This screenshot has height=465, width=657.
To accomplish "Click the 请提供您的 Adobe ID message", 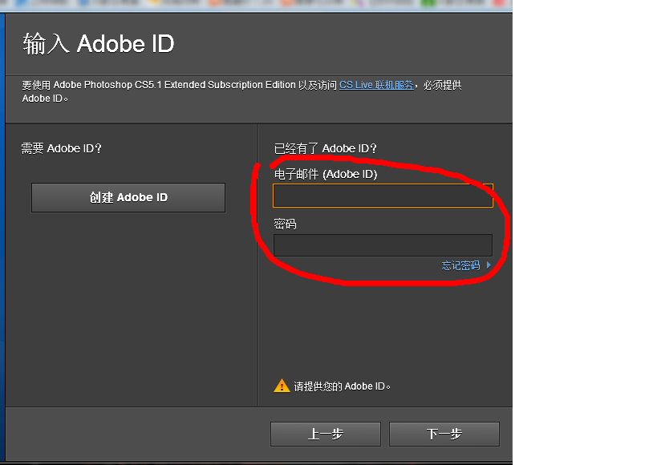I will click(x=342, y=386).
